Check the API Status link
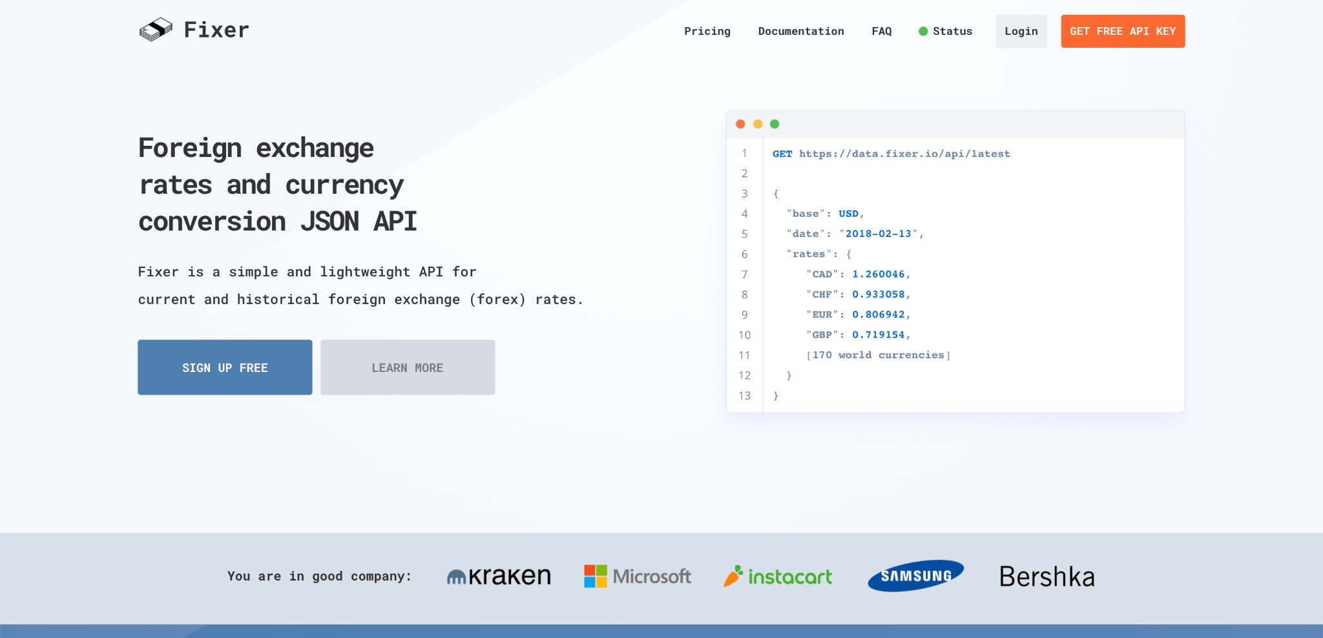Image resolution: width=1323 pixels, height=638 pixels. pyautogui.click(x=946, y=31)
